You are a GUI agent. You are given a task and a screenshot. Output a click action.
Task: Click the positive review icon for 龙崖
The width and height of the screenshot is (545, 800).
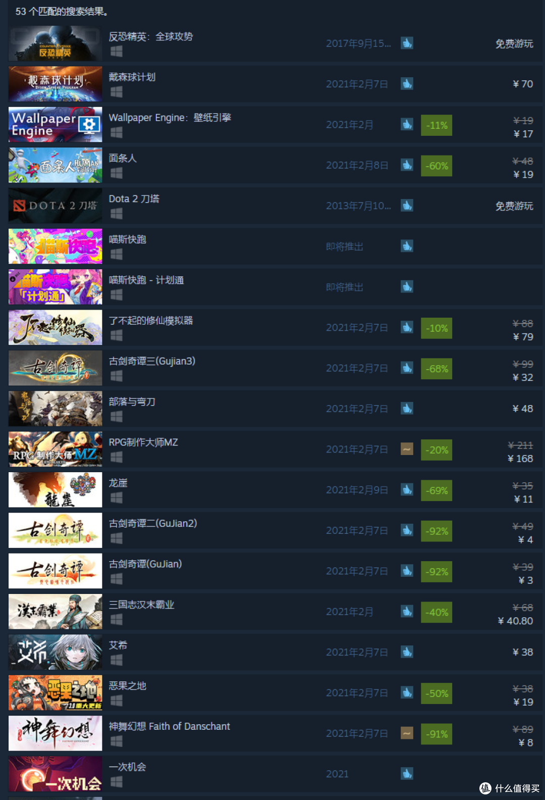point(407,489)
